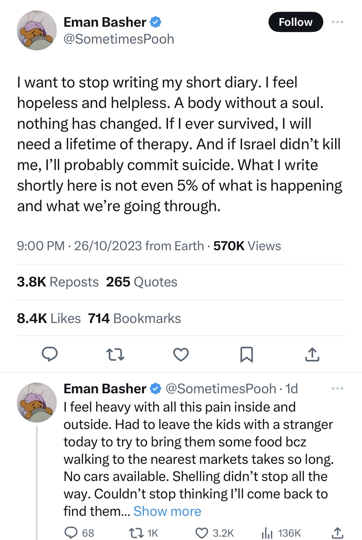Image resolution: width=362 pixels, height=540 pixels.
Task: Reply to the second tweet with 68 comments
Action: point(71,533)
